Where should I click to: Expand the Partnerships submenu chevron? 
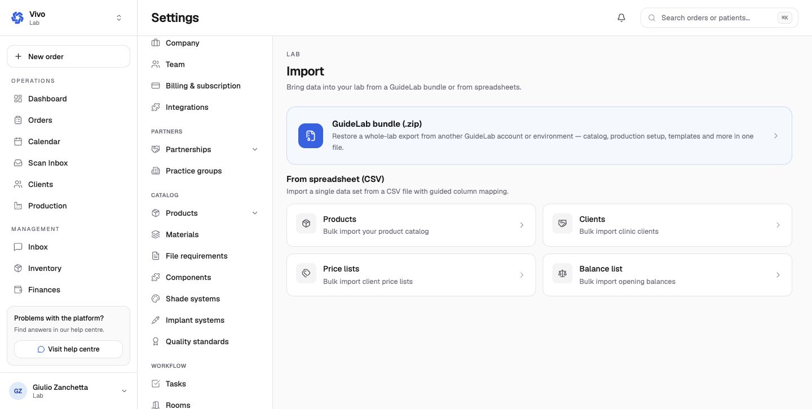click(x=255, y=149)
